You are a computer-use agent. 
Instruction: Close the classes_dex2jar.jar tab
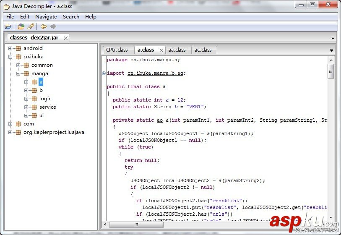pyautogui.click(x=65, y=38)
